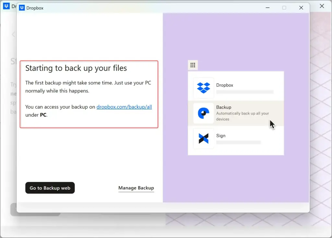Screen dimensions: 332x238
Task: Open the dropbox.com/backup/all link
Action: click(x=124, y=107)
